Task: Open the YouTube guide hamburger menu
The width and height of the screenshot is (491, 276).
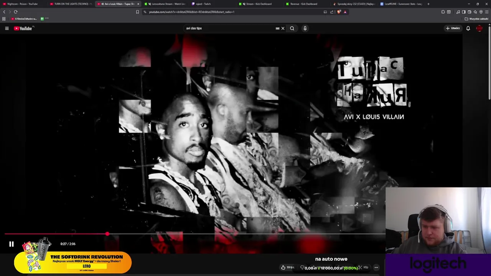Action: (7, 28)
